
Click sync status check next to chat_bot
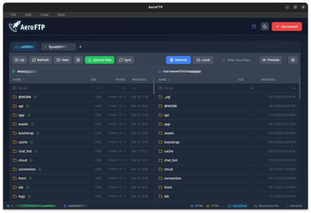[x=36, y=151]
